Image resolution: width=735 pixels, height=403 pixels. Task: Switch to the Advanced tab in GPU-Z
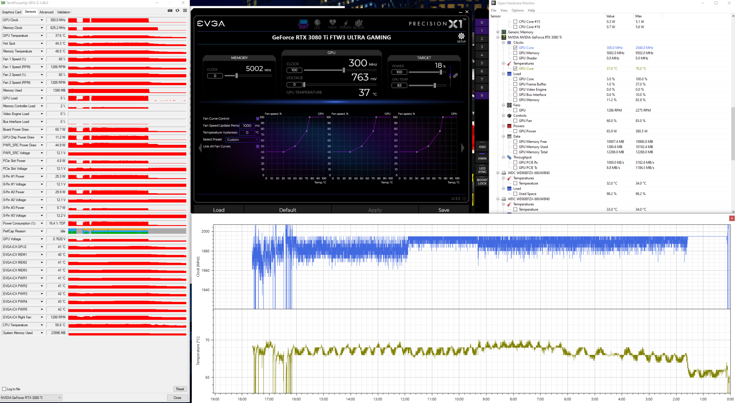pyautogui.click(x=46, y=12)
